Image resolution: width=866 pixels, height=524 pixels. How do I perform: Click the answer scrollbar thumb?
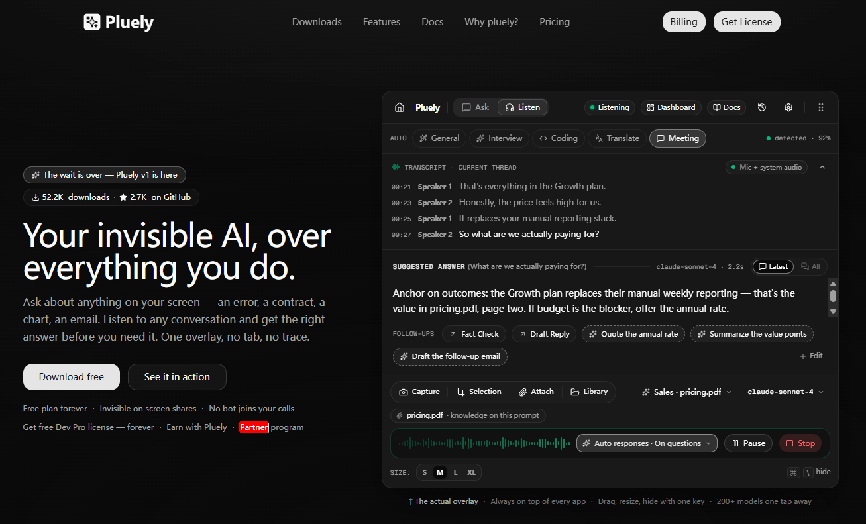(x=833, y=296)
